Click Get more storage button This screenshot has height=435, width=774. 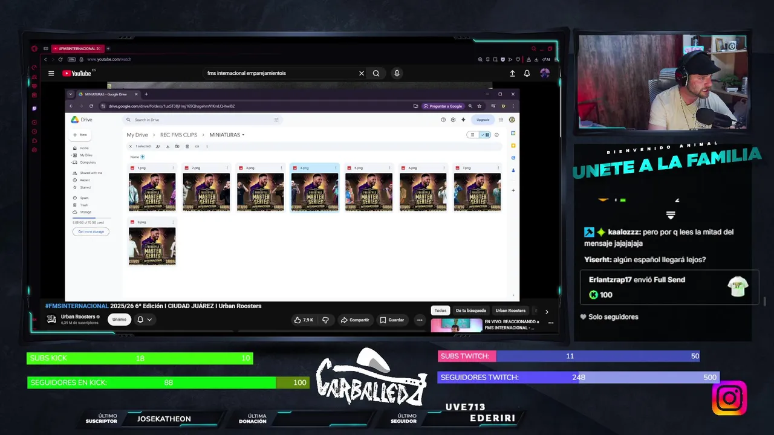point(91,231)
